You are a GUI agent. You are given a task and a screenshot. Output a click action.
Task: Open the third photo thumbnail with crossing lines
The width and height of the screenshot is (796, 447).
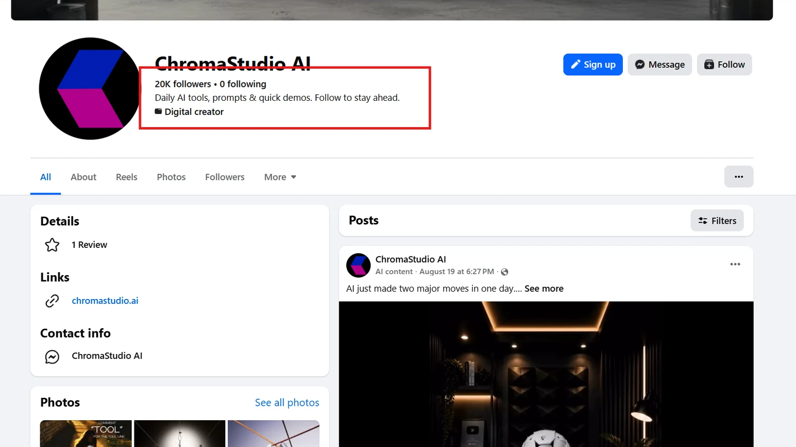tap(274, 434)
